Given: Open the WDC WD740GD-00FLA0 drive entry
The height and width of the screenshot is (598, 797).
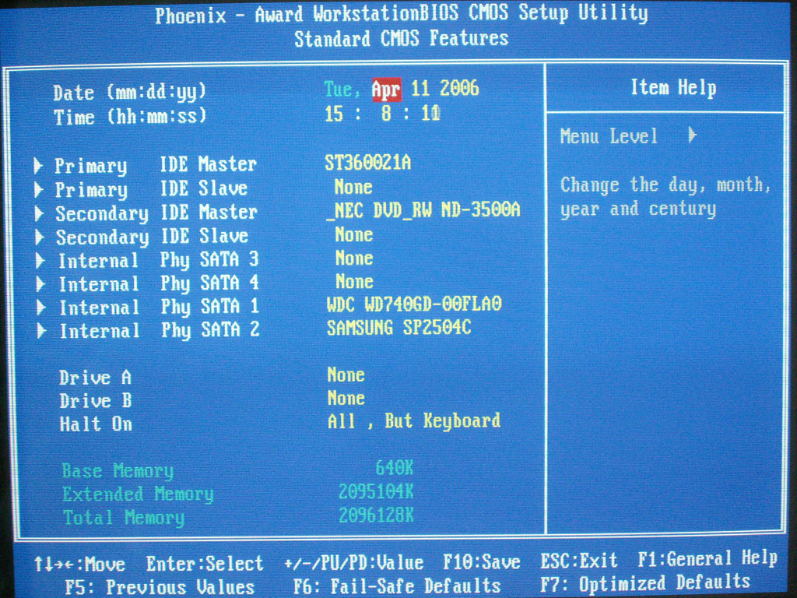Looking at the screenshot, I should [414, 304].
